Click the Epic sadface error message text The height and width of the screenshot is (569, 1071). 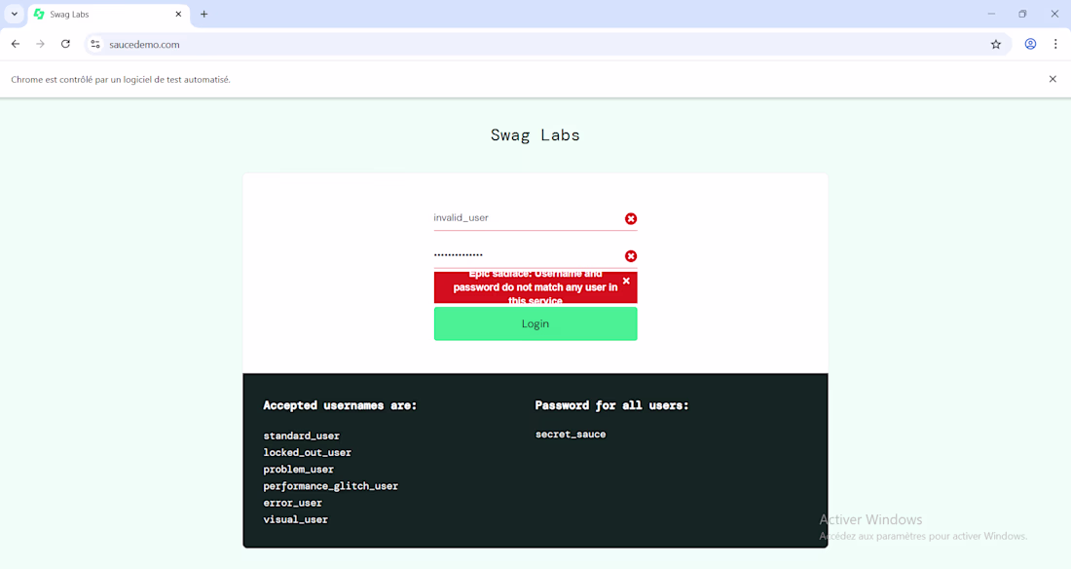tap(535, 287)
